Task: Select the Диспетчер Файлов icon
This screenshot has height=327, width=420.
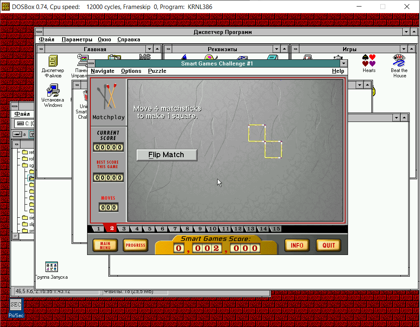Action: [x=53, y=61]
